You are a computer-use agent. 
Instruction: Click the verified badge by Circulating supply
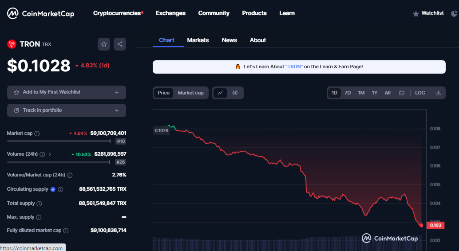tap(53, 189)
